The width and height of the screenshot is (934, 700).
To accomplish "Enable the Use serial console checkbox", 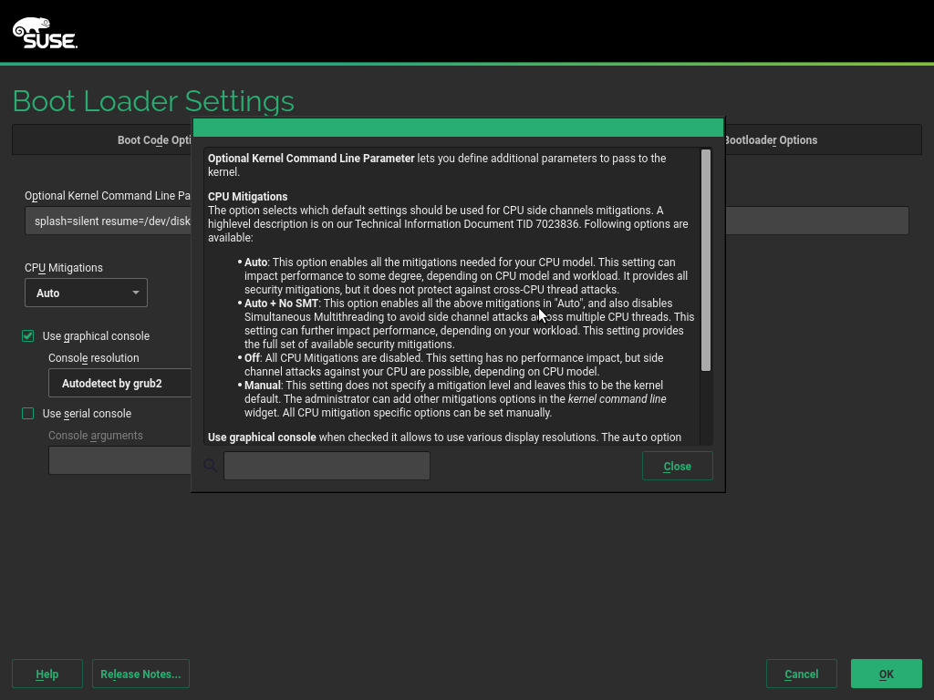I will pos(28,414).
